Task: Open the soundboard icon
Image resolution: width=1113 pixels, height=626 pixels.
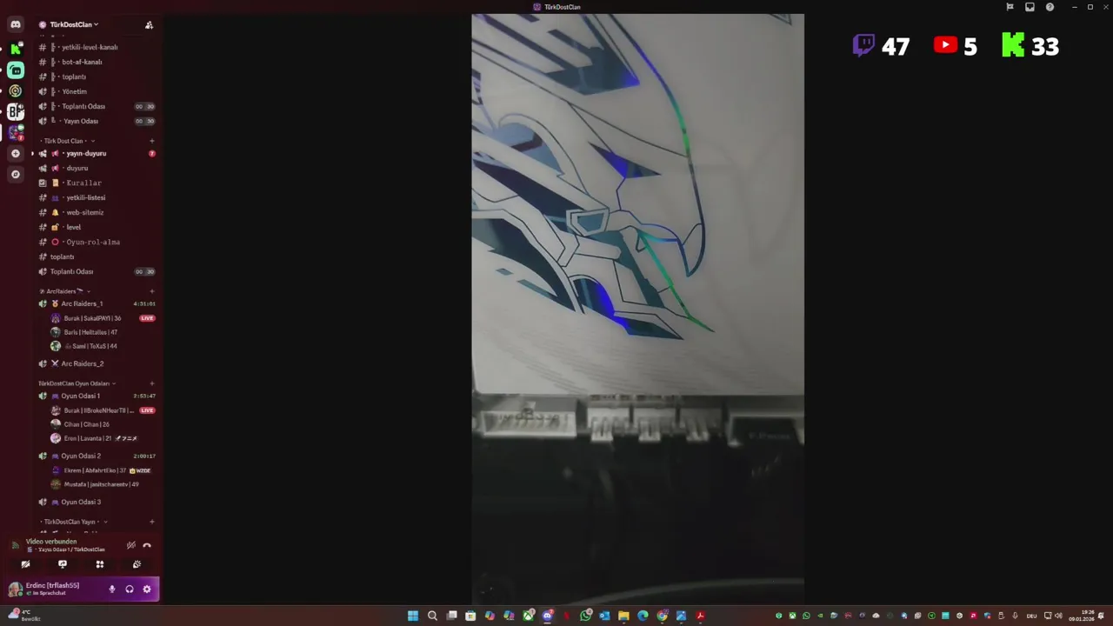Action: pos(137,564)
